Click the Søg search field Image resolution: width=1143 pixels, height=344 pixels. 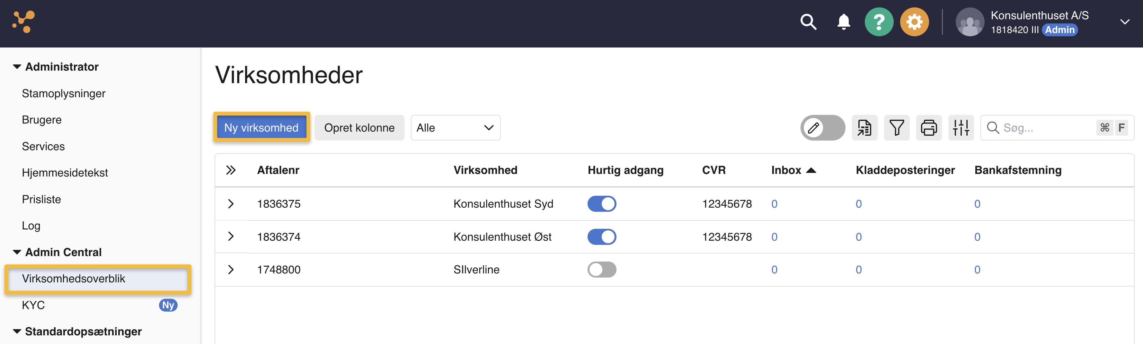[1047, 128]
